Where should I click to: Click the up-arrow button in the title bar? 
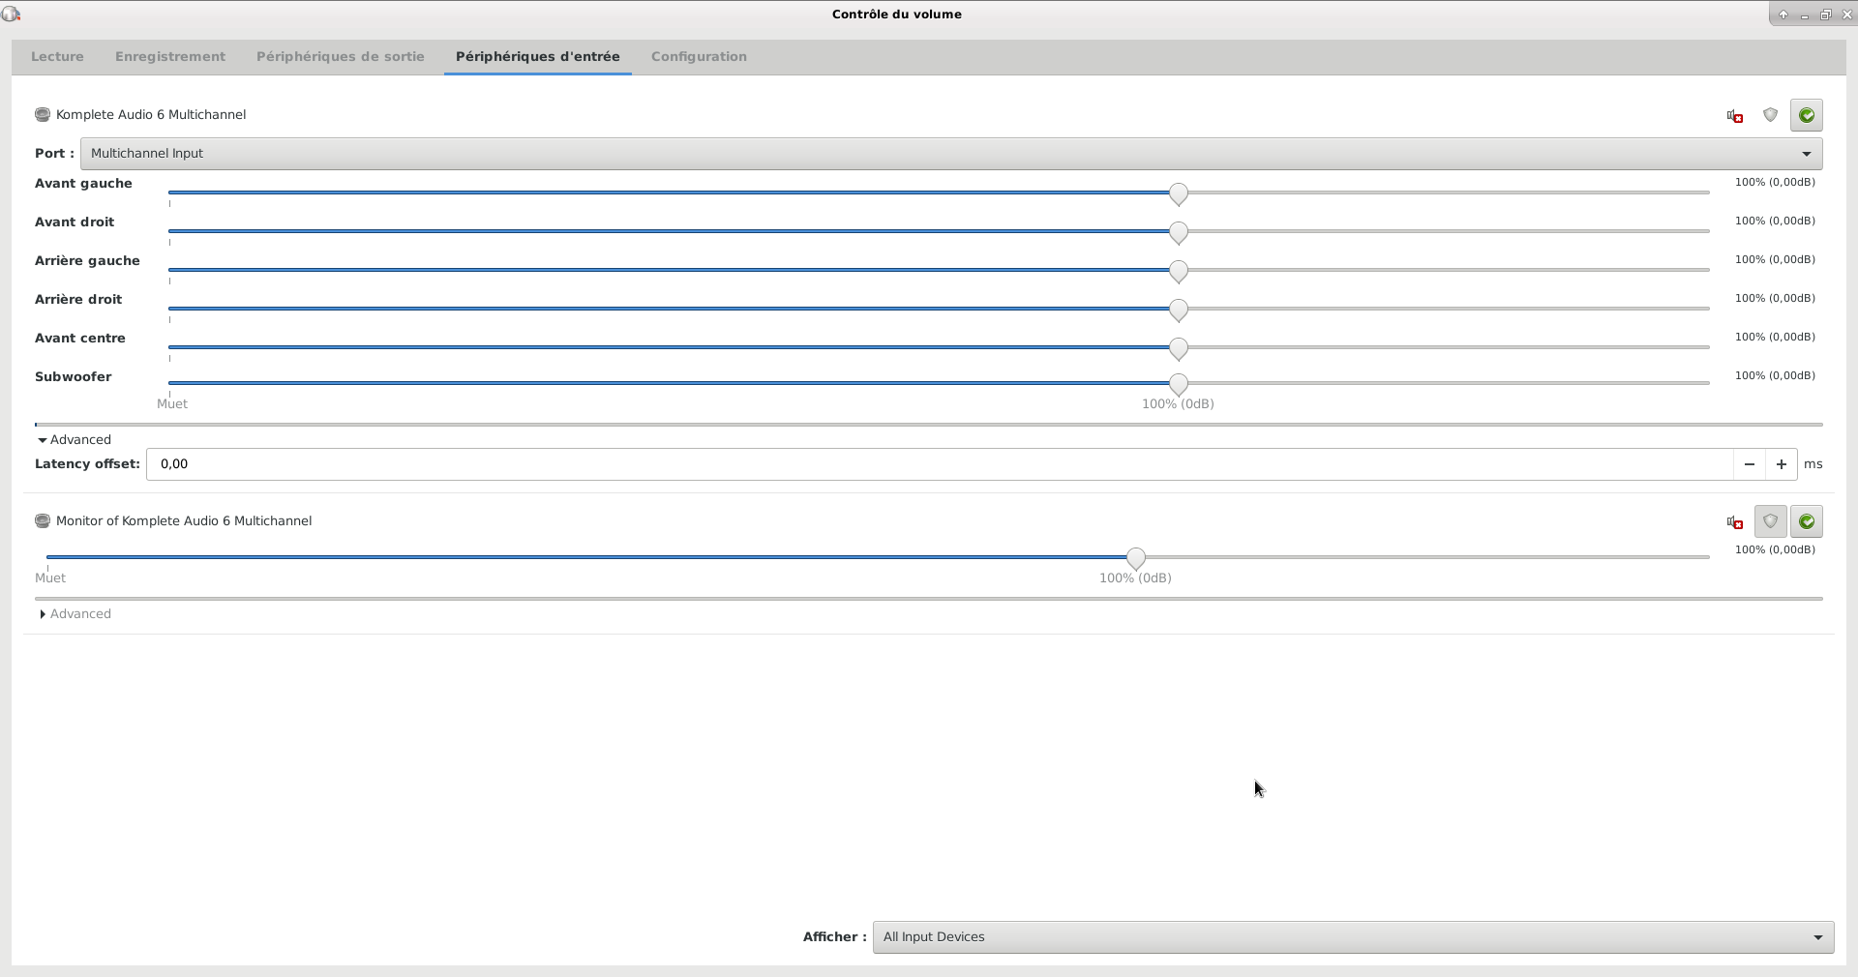coord(1783,15)
